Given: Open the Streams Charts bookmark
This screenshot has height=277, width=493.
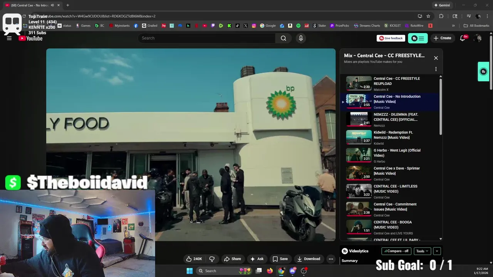Looking at the screenshot, I should 367,26.
